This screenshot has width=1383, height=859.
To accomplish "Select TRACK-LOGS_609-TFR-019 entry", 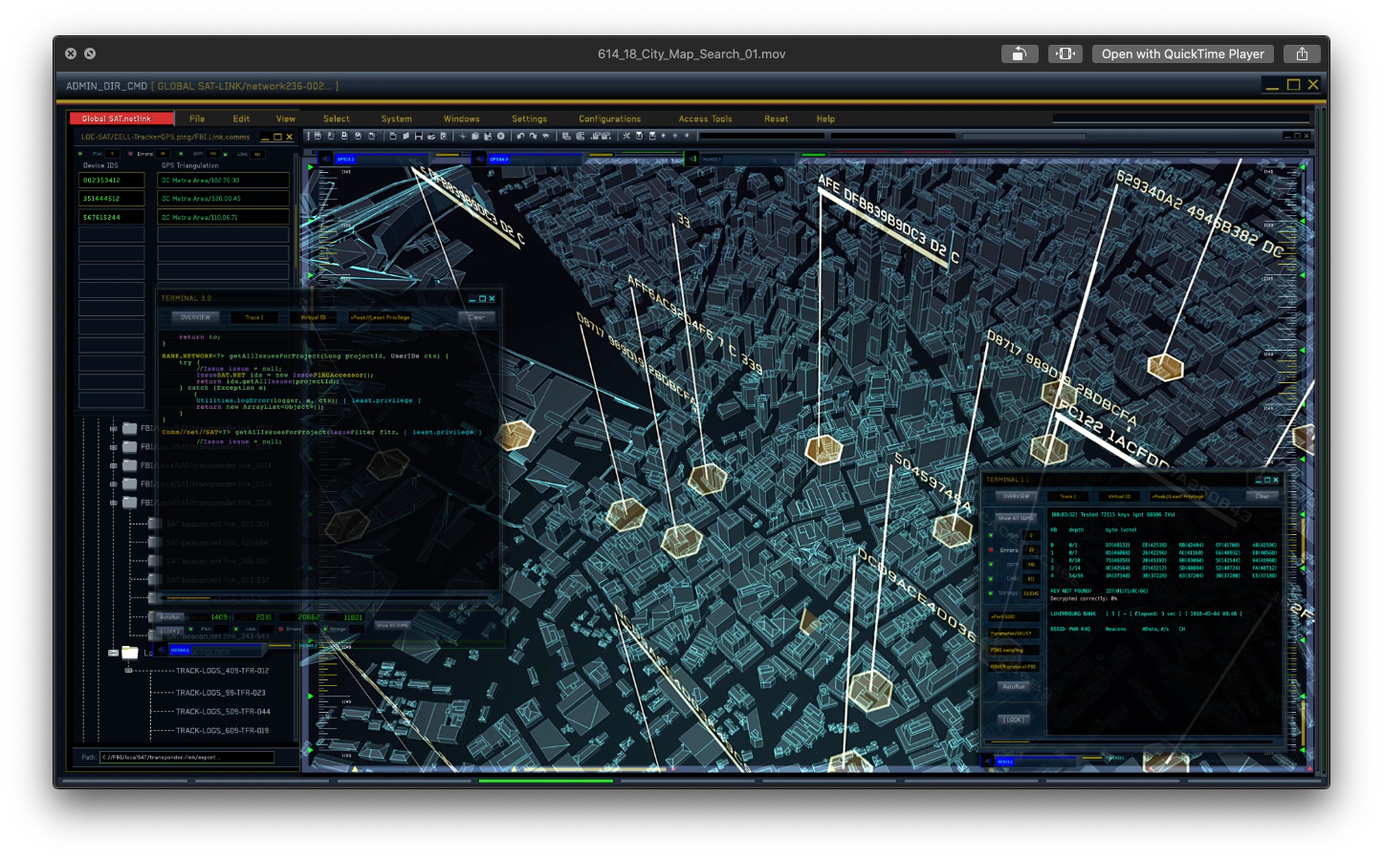I will click(x=222, y=731).
